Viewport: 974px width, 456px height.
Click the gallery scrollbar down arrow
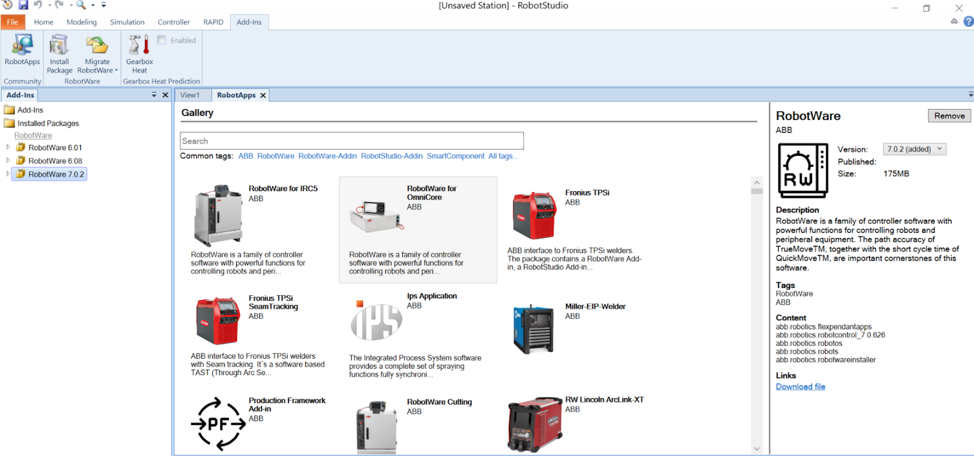click(757, 449)
